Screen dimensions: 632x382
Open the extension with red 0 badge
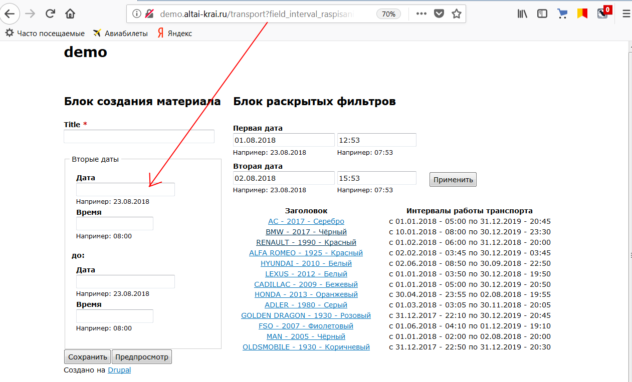tap(604, 13)
